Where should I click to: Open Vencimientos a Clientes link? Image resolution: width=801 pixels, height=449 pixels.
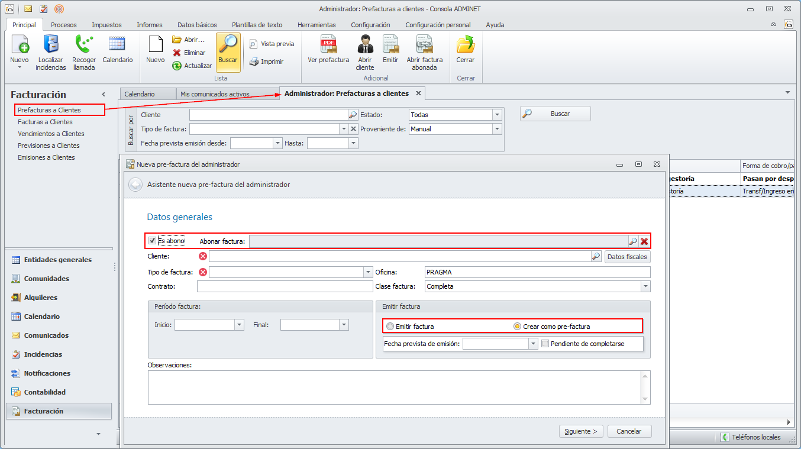tap(51, 134)
